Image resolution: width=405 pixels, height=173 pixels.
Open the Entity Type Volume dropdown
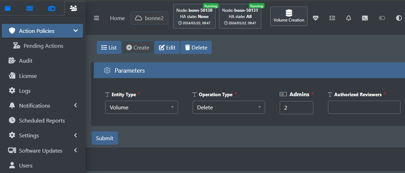[x=142, y=107]
